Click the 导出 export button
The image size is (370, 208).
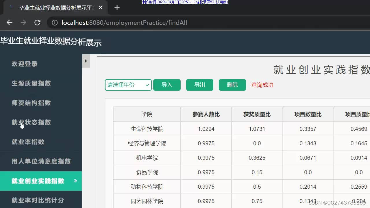[x=200, y=85]
